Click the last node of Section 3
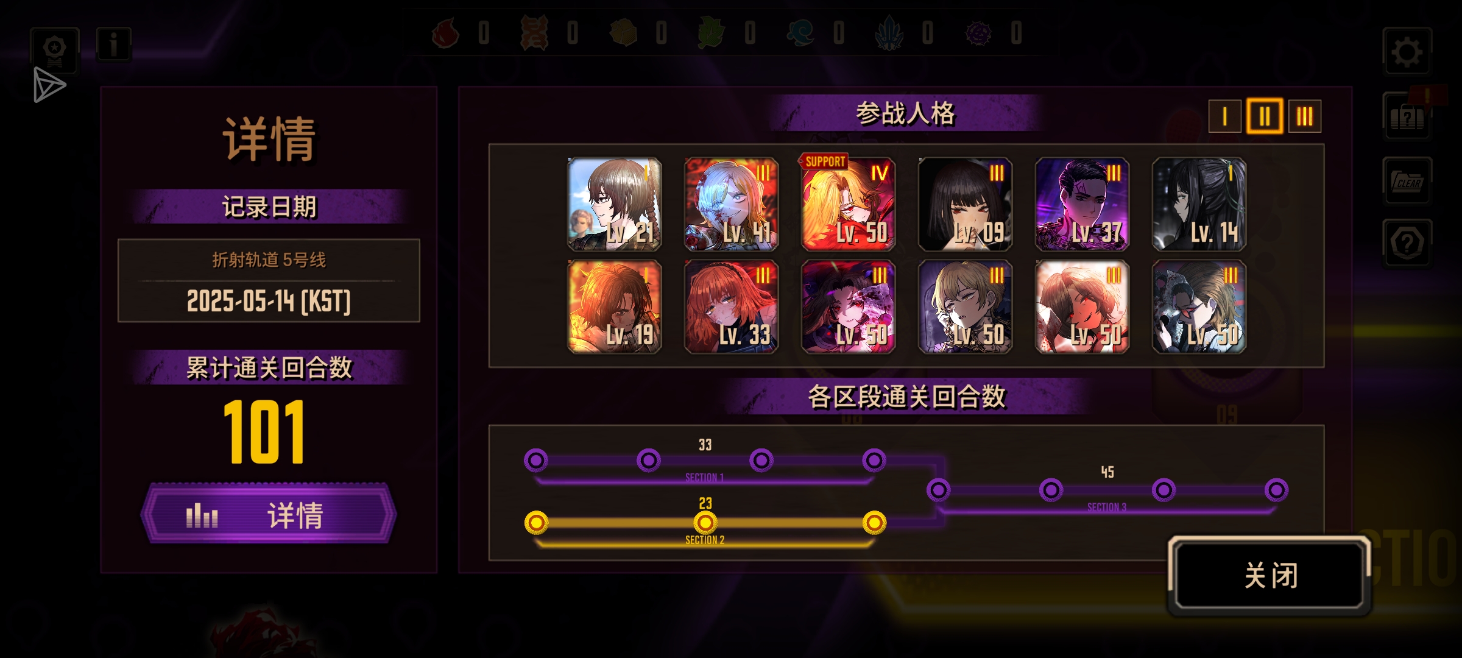Image resolution: width=1462 pixels, height=658 pixels. (x=1276, y=490)
